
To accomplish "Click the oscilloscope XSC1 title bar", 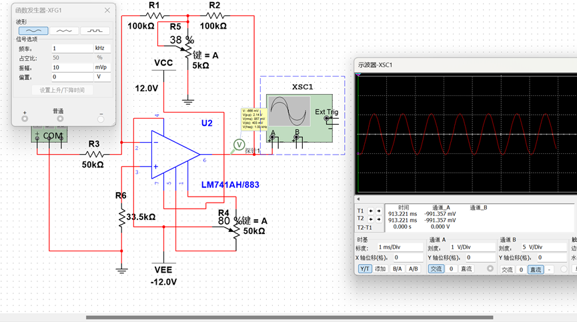I will point(466,65).
